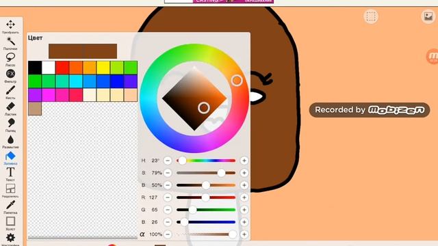The width and height of the screenshot is (438, 246).
Task: Increase Hue with the H plus button
Action: pyautogui.click(x=244, y=161)
